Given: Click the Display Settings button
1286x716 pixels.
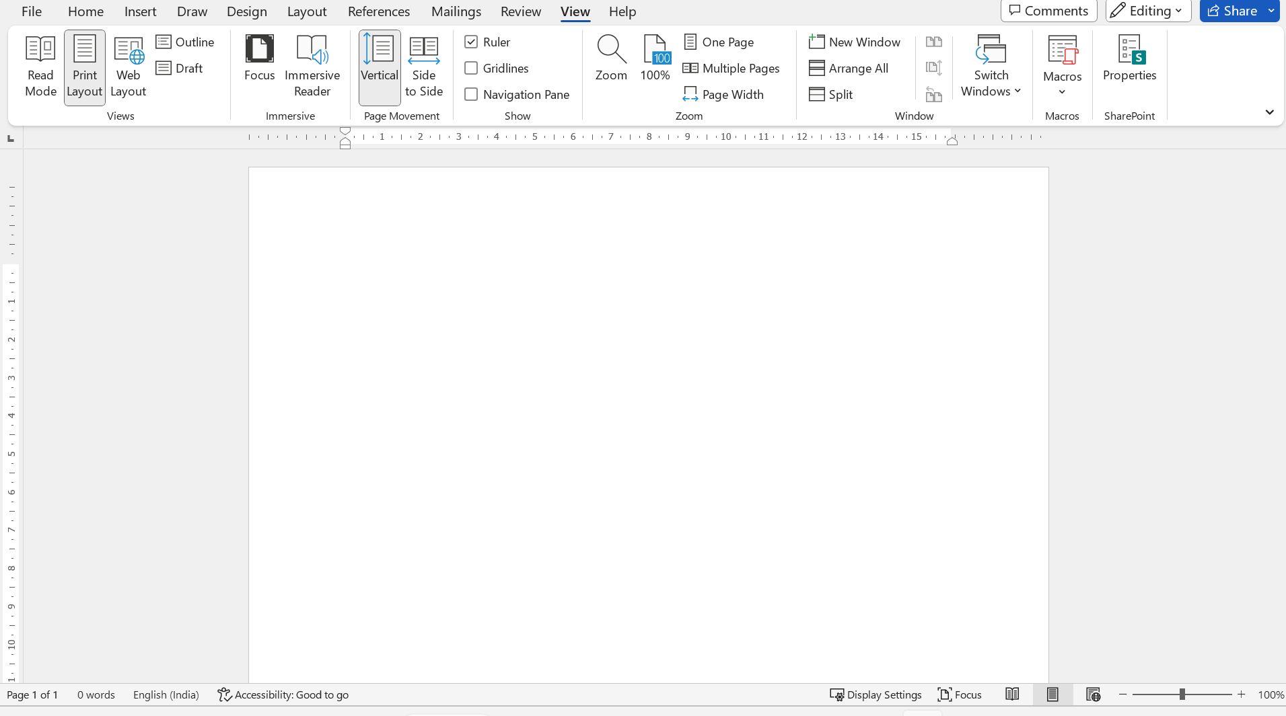Looking at the screenshot, I should pos(876,694).
